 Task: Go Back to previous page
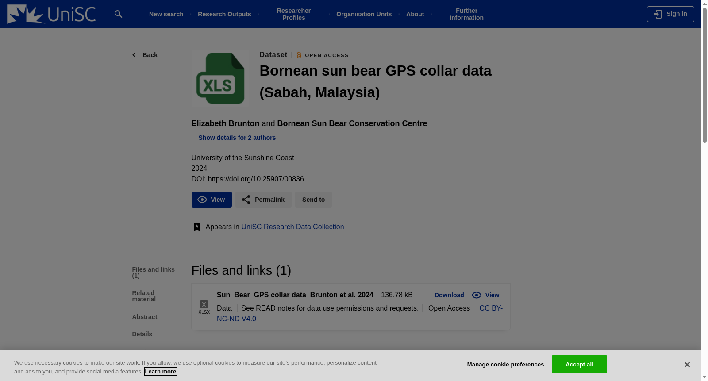[x=145, y=55]
